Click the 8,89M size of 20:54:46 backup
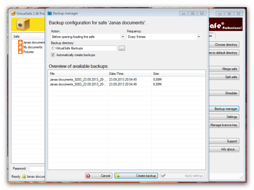Screen dimensions: 254x190 157,84
